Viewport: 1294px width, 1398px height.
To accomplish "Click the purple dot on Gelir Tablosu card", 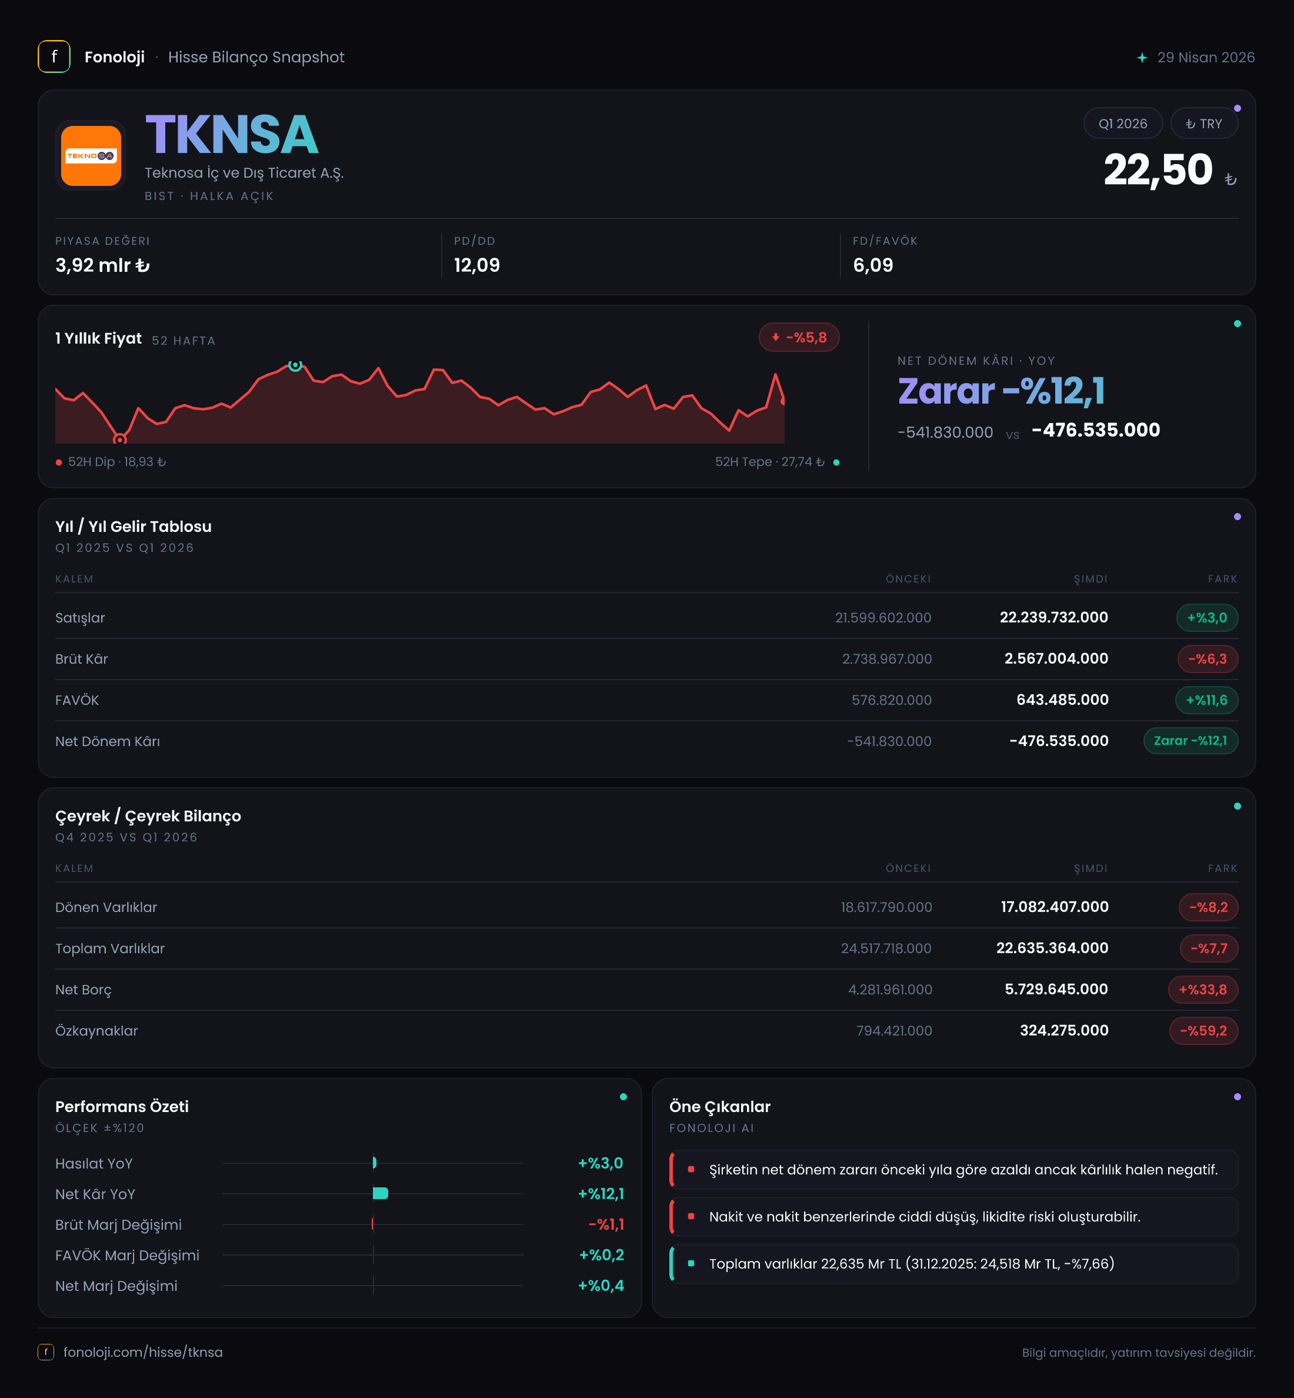I will click(1238, 517).
